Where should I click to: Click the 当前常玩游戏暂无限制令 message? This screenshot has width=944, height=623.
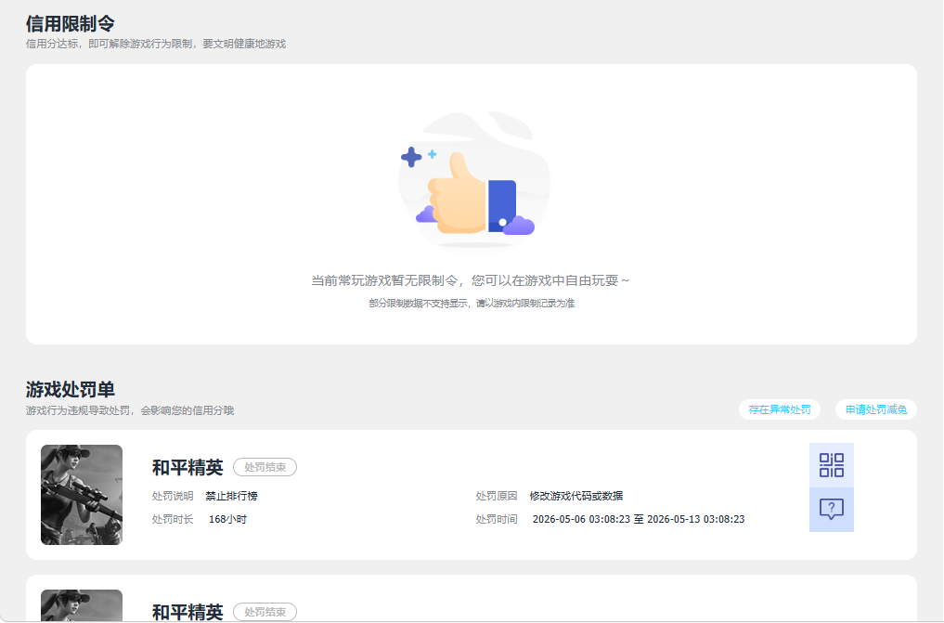(471, 280)
